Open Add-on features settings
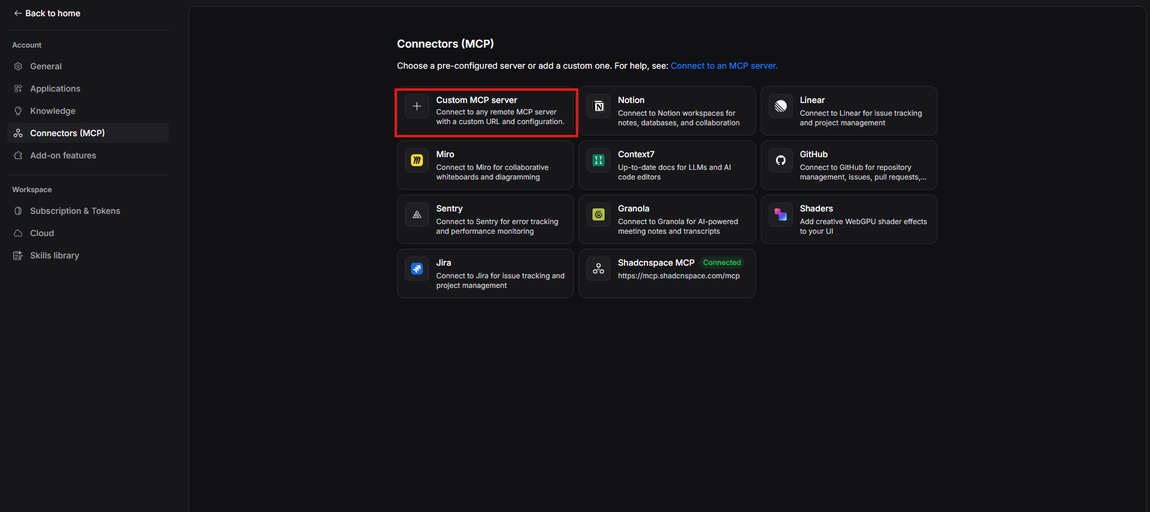Viewport: 1150px width, 512px height. 88,155
